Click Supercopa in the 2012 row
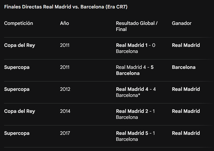The height and width of the screenshot is (151, 214). pos(17,89)
